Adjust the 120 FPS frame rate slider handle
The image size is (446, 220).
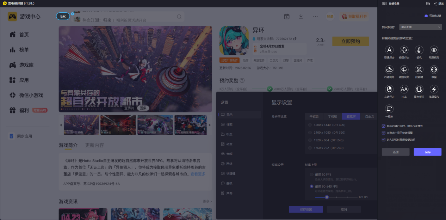click(x=327, y=197)
